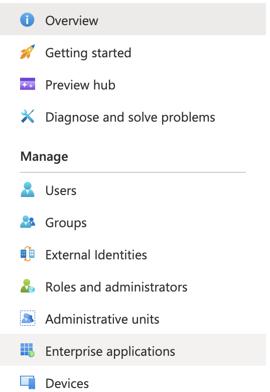270x392 pixels.
Task: Click the Manage section header
Action: [x=44, y=157]
